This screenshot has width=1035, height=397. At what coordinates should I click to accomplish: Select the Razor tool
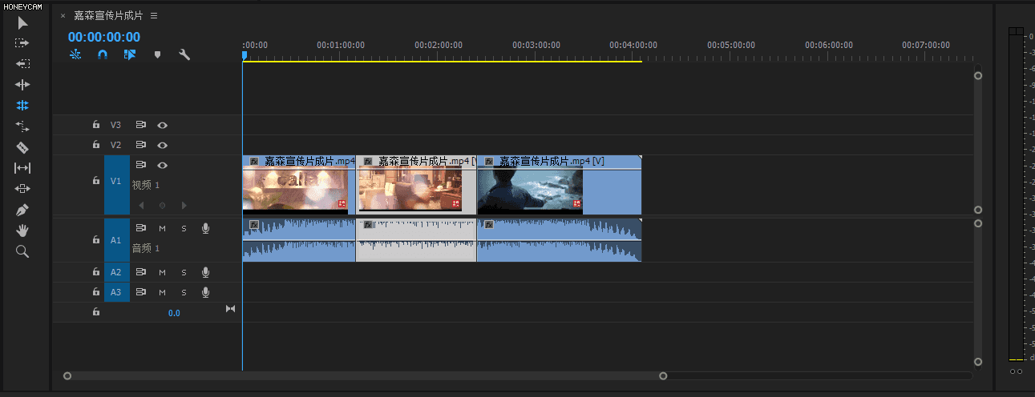pos(22,147)
